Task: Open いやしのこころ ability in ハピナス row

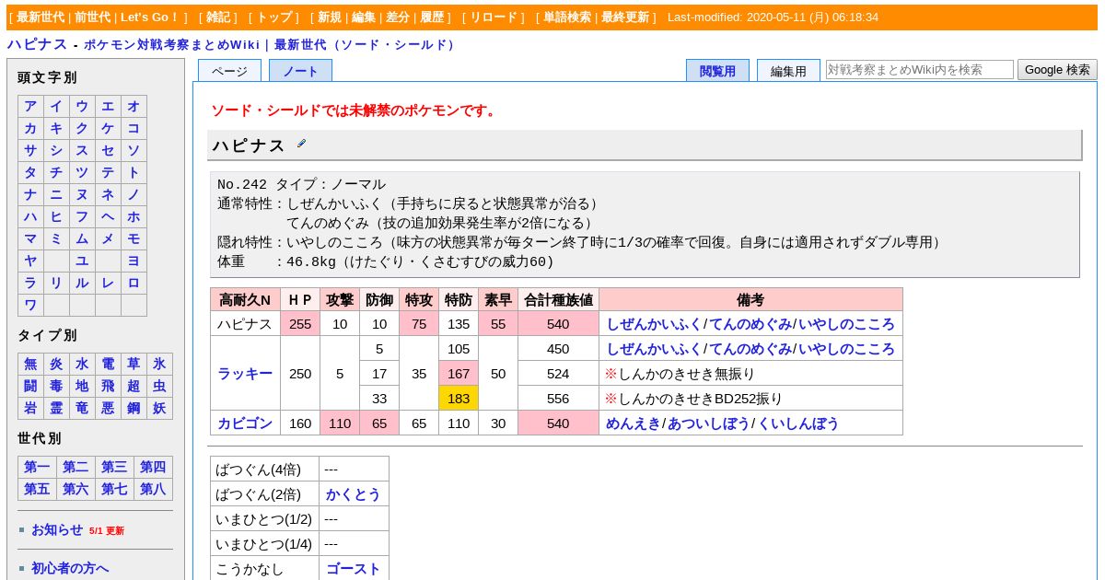Action: (846, 324)
